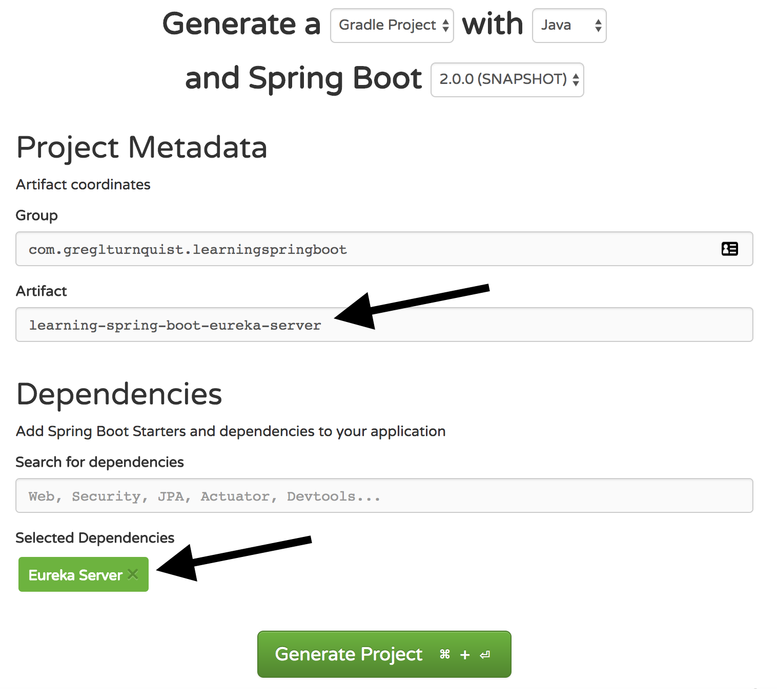Click the Project Metadata heading
This screenshot has height=689, width=777.
pos(141,147)
